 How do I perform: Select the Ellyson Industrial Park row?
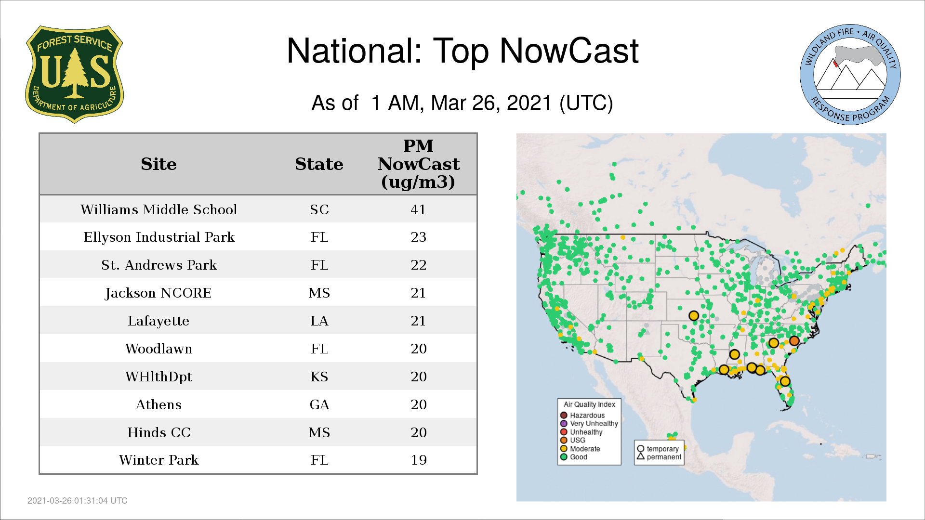159,237
